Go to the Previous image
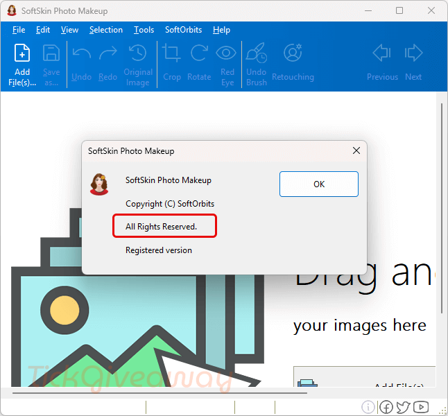Viewport: 448px width, 416px height. click(382, 53)
